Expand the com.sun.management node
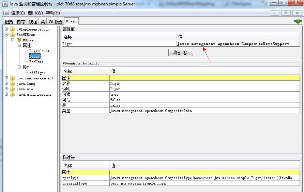The image size is (304, 192). pyautogui.click(x=6, y=78)
